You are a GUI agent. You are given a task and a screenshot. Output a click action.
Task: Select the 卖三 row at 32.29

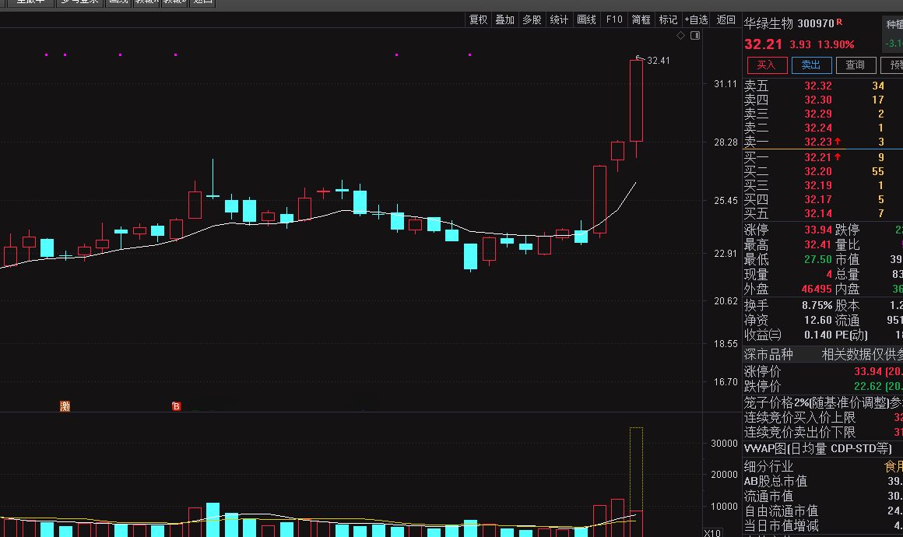click(x=822, y=114)
